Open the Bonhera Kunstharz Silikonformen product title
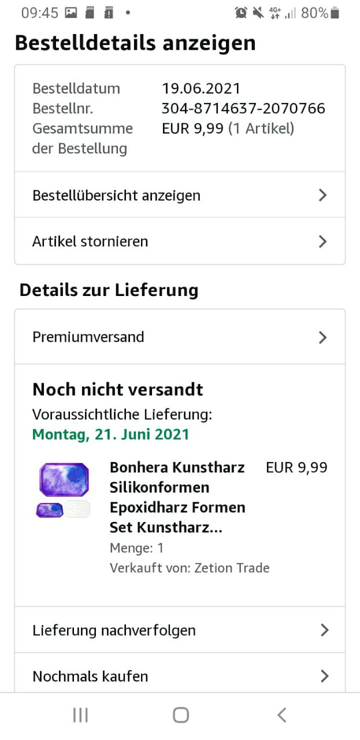The image size is (360, 740). click(177, 497)
